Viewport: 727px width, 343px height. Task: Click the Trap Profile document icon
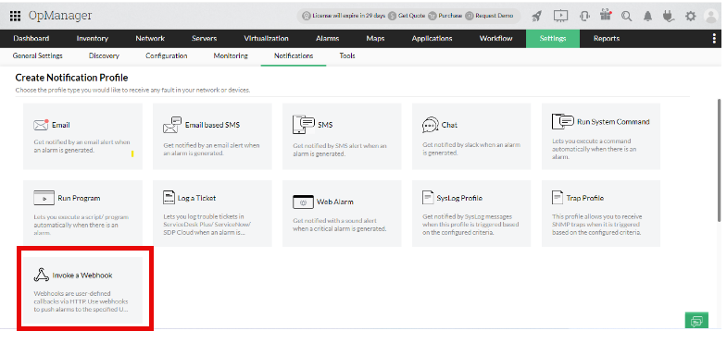[557, 198]
